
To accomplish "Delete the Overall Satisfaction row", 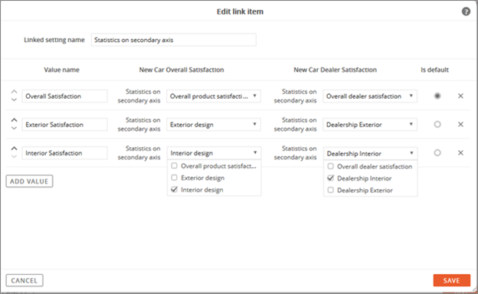I will (460, 96).
